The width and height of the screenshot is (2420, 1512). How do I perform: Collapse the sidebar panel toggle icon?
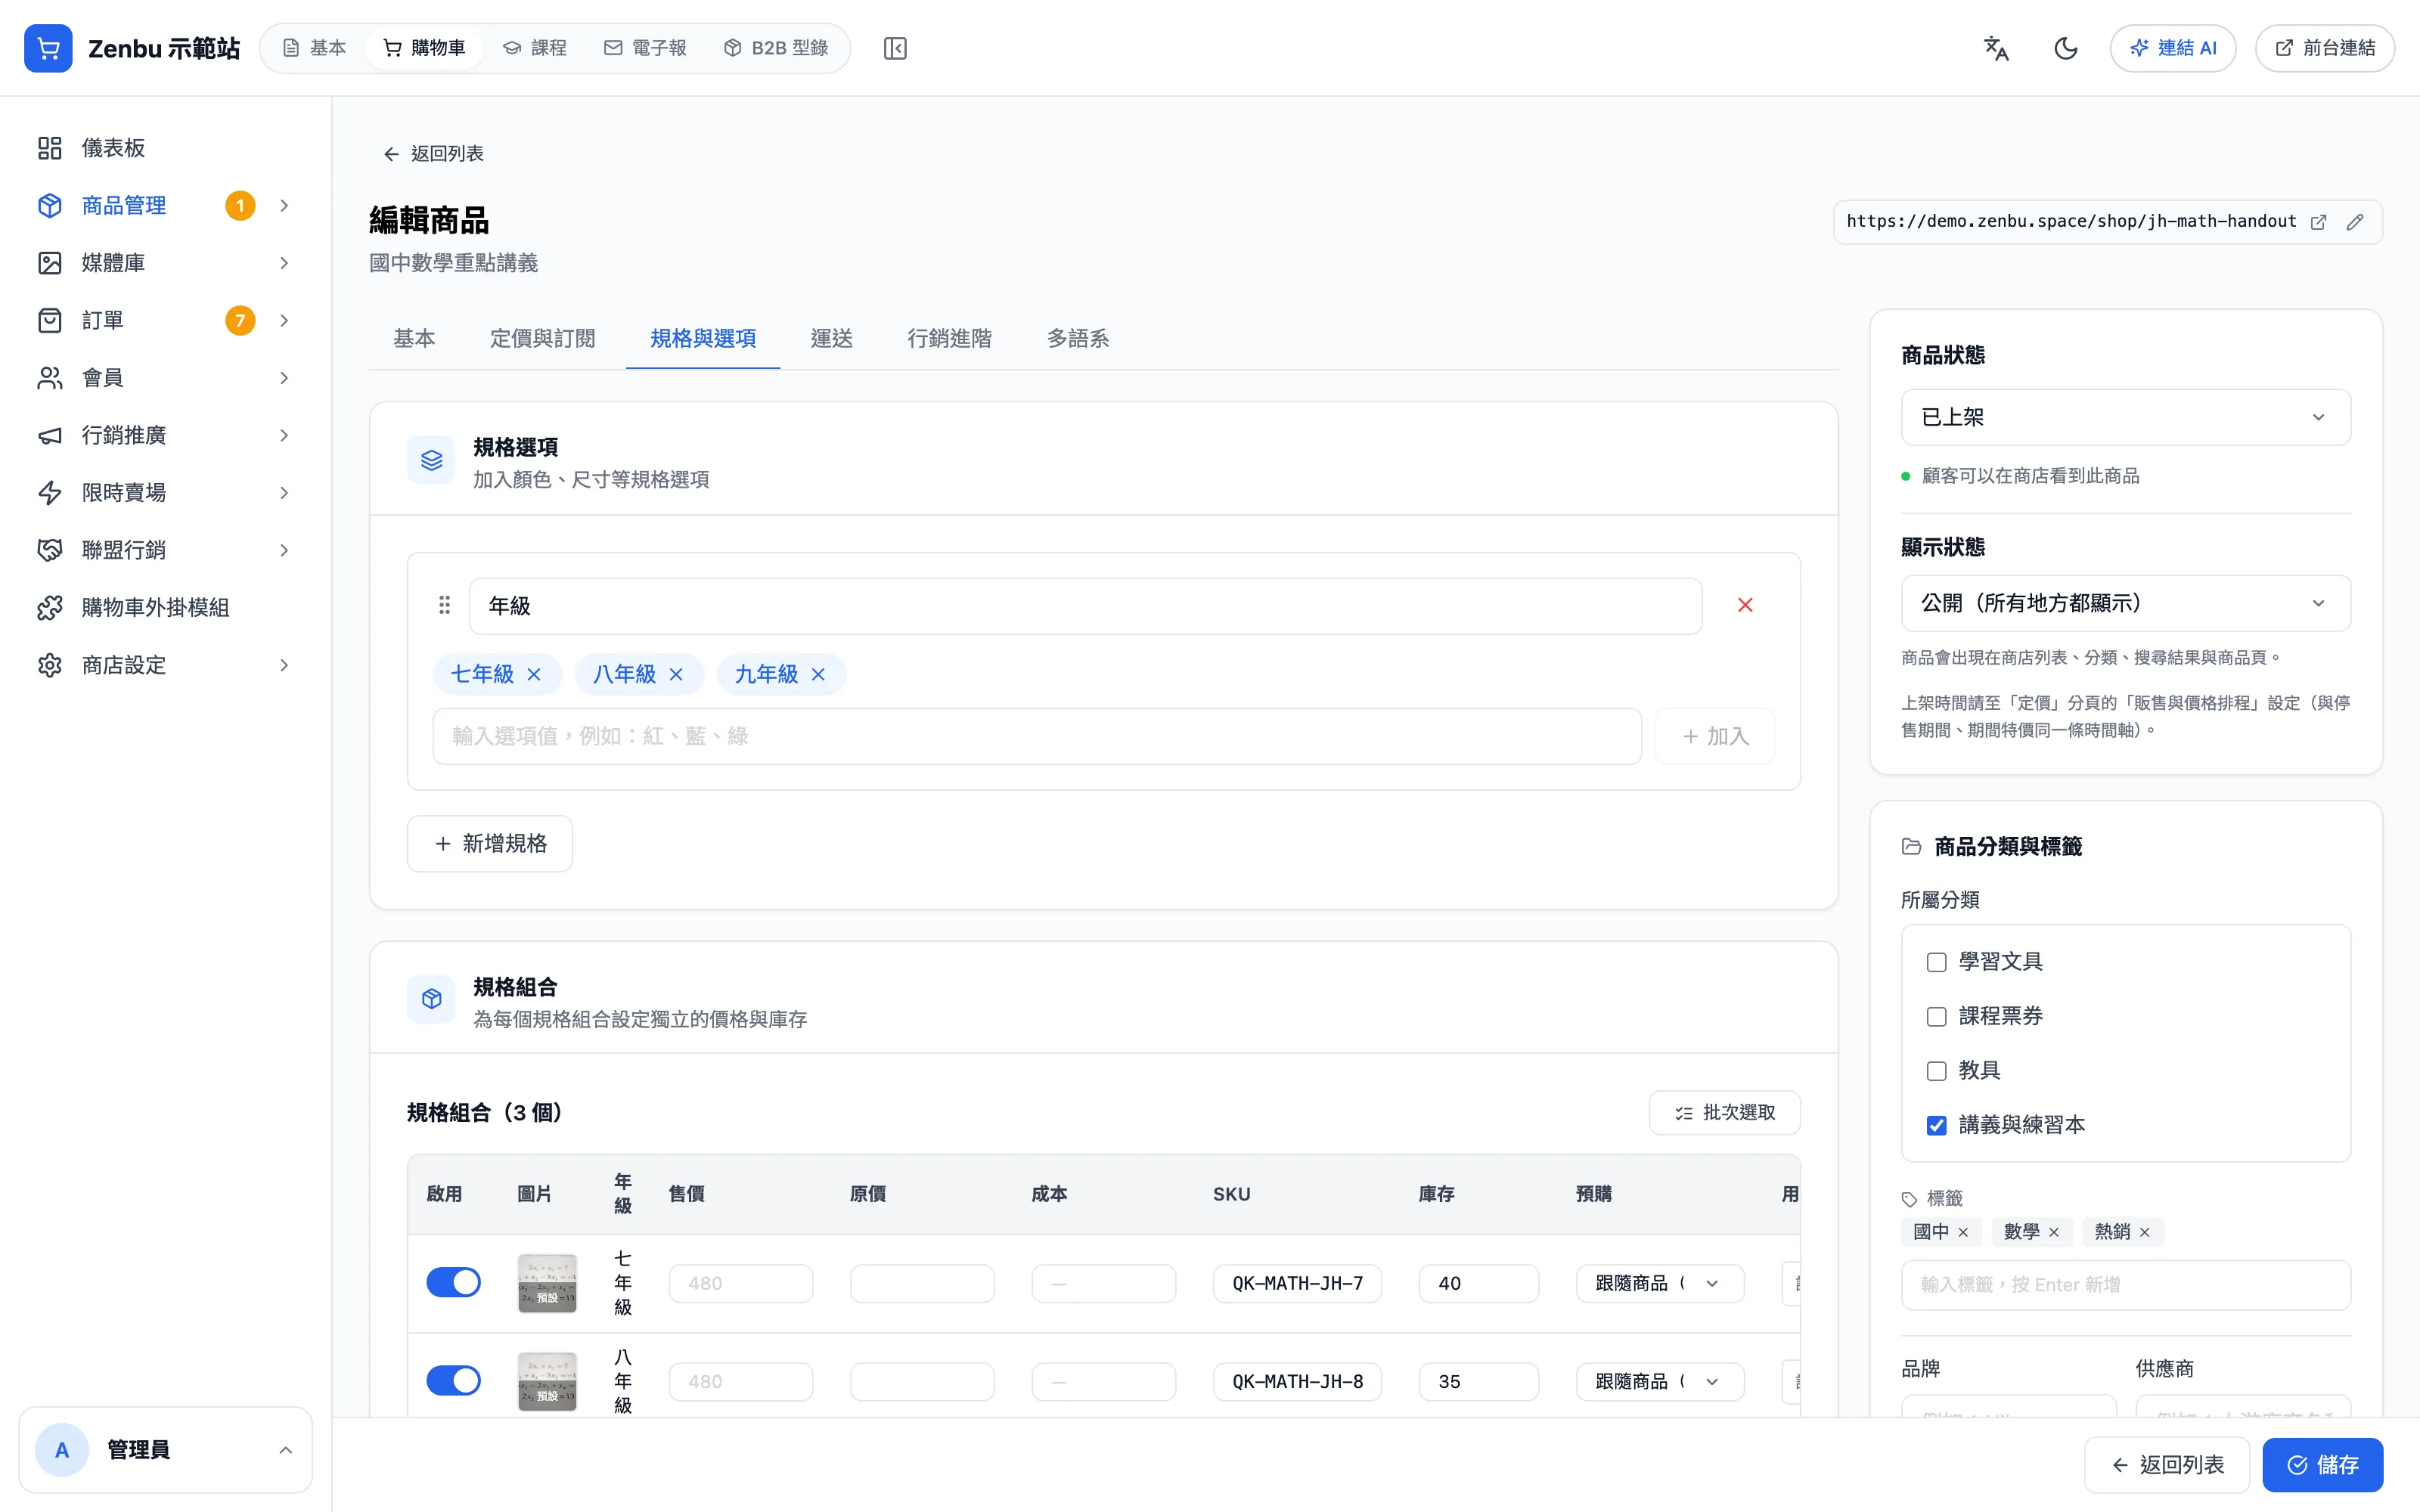tap(895, 48)
